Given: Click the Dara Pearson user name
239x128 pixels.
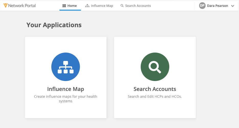Looking at the screenshot, I should tap(218, 6).
